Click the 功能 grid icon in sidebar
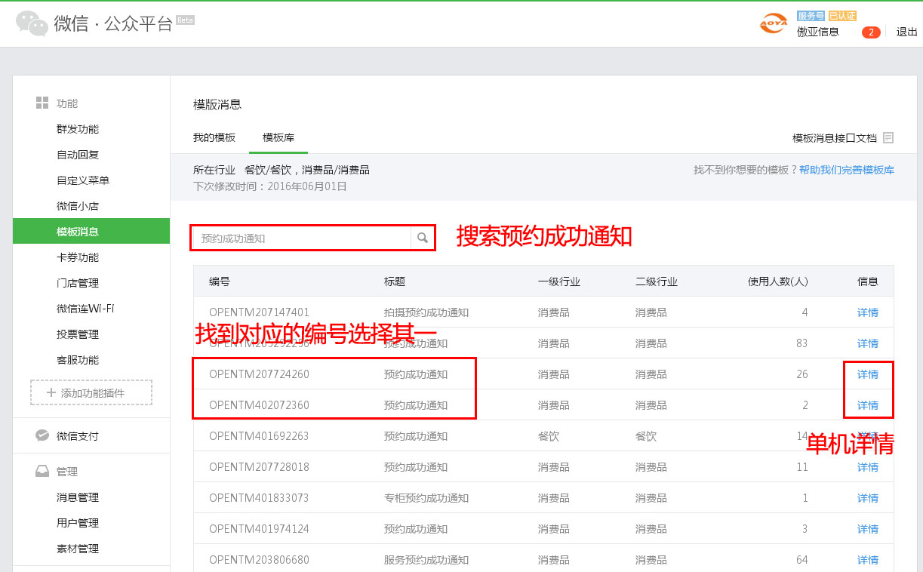 42,103
